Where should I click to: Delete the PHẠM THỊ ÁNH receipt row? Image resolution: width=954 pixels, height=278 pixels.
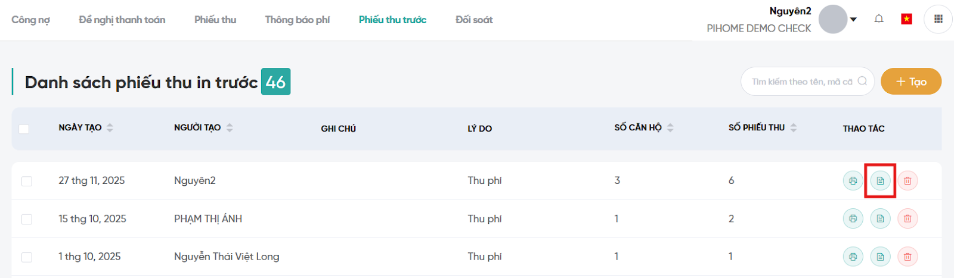point(907,218)
